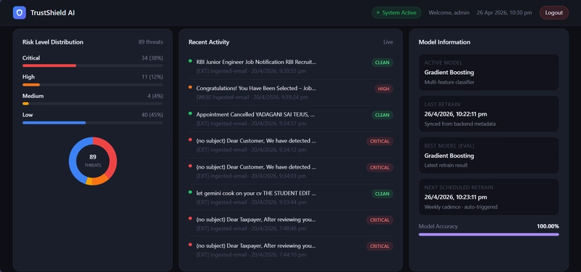The width and height of the screenshot is (581, 272).
Task: Open the Dear Customer entry from 9:34:03 pm
Action: click(x=291, y=172)
